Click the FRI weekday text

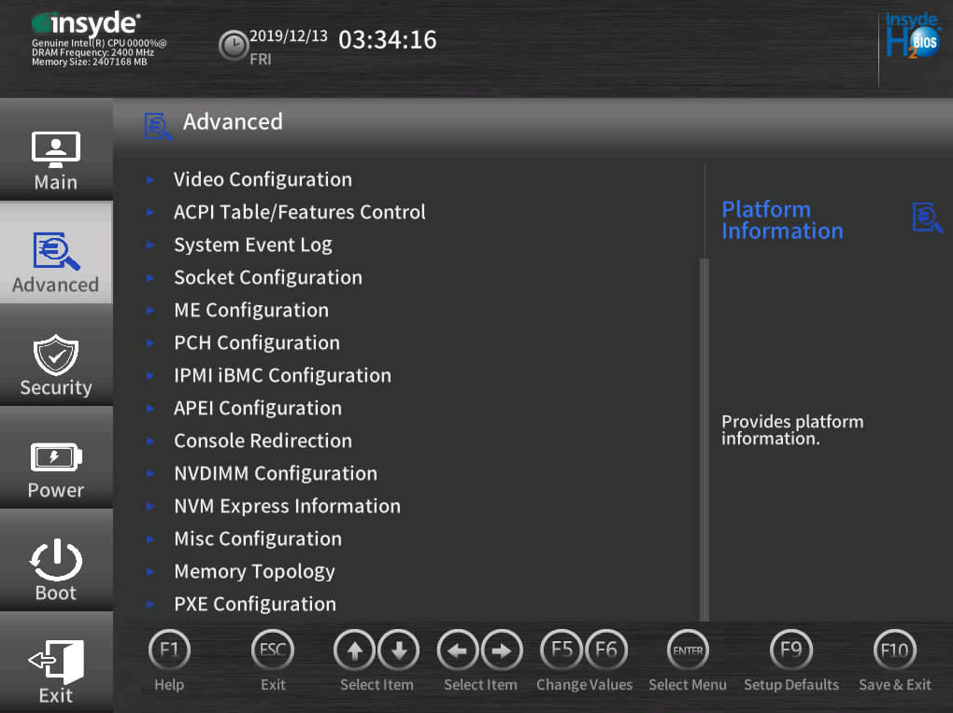(261, 60)
